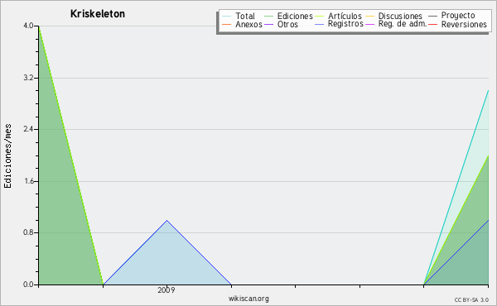Click the Reg. de adm. legend label
The width and height of the screenshot is (497, 306).
403,24
